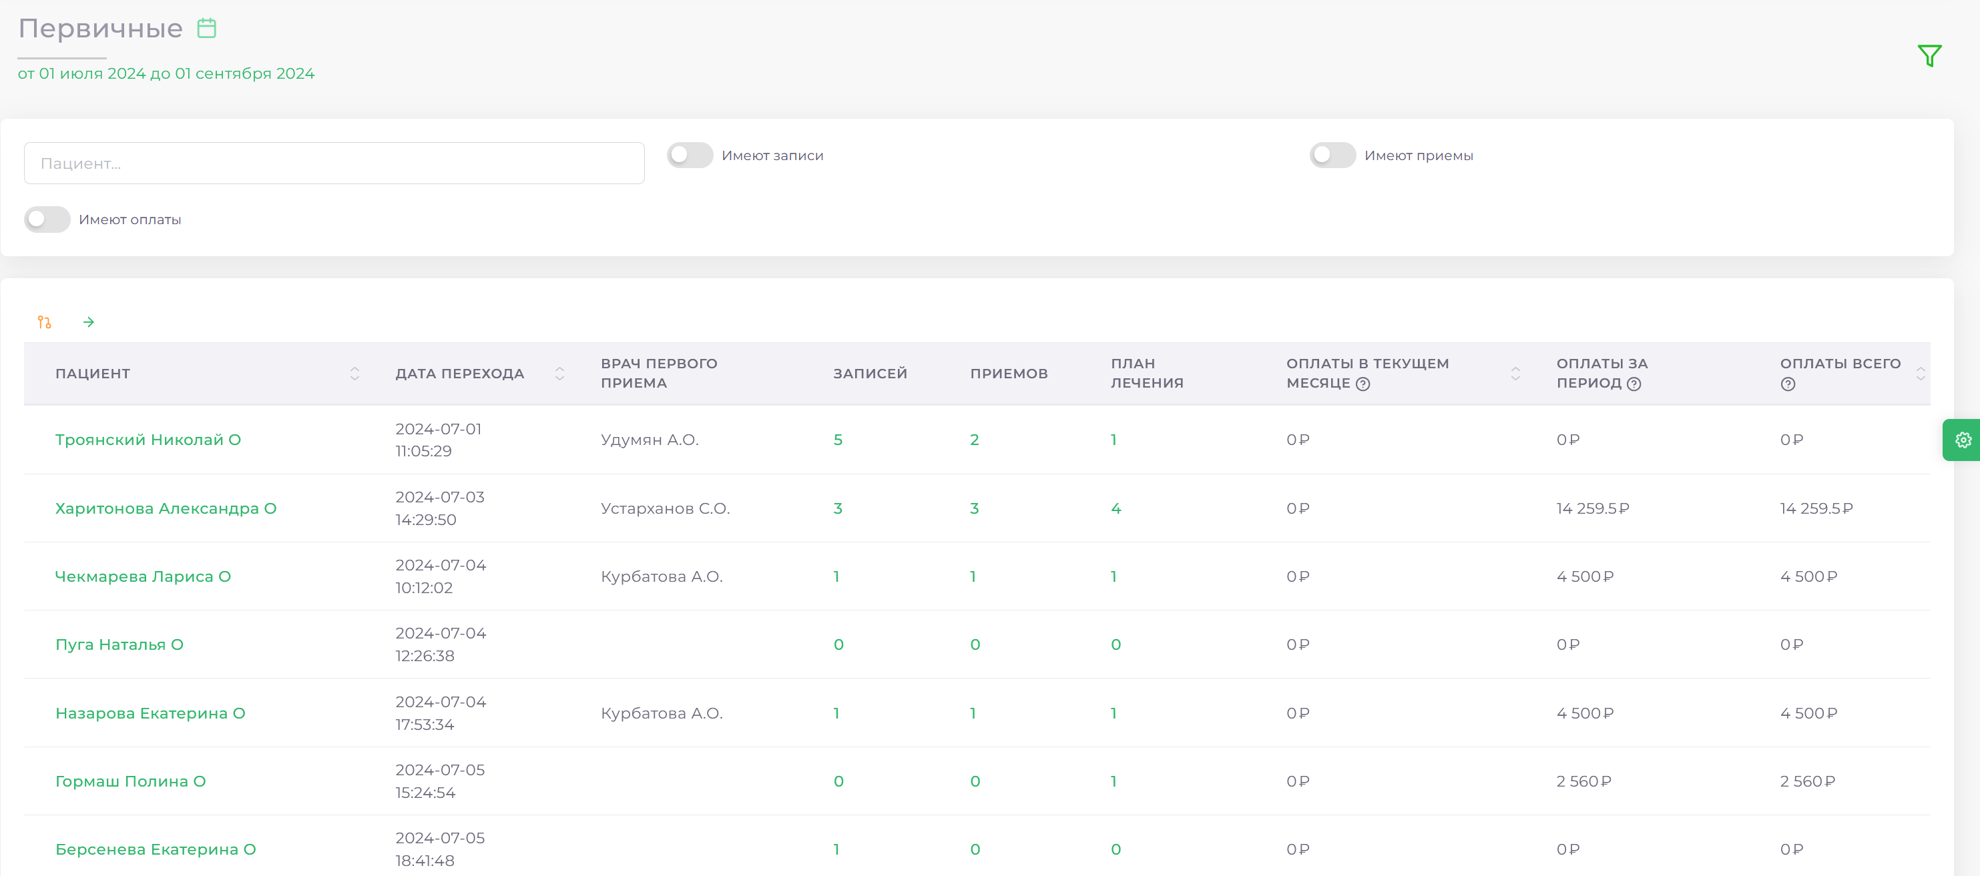Click Приемов count 0 for Пуга Наталья
The width and height of the screenshot is (1980, 876).
975,644
